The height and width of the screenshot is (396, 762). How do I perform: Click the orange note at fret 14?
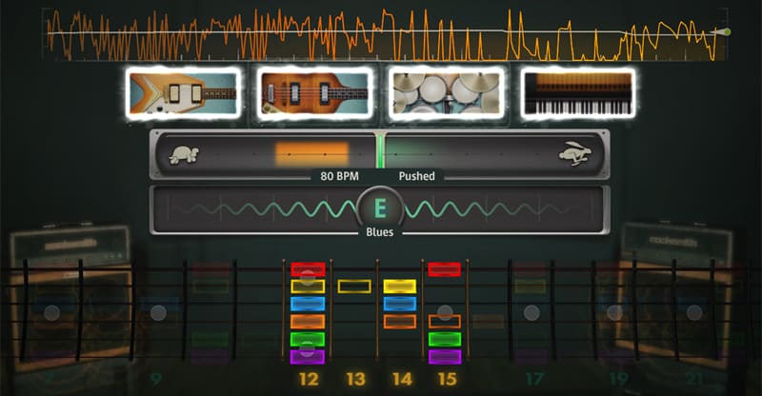[400, 322]
